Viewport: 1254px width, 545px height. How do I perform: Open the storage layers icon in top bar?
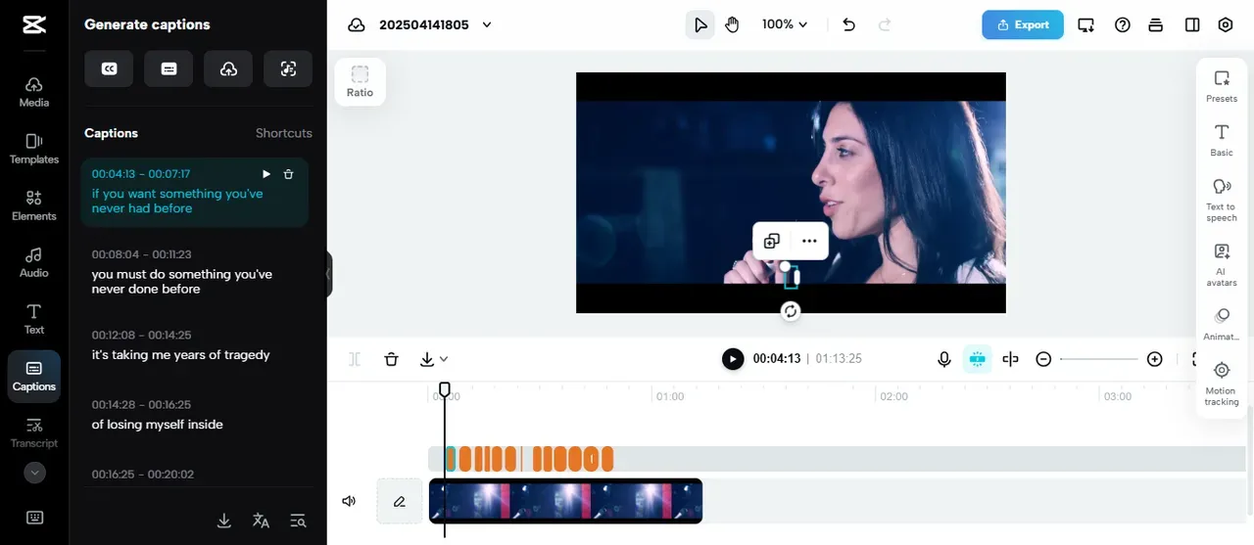click(1156, 24)
